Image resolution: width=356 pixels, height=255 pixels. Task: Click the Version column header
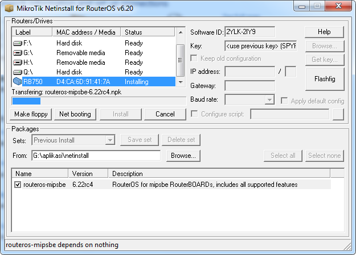click(x=88, y=174)
